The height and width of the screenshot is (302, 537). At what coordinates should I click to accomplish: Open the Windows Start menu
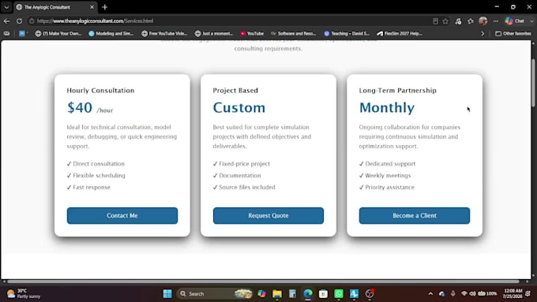167,293
